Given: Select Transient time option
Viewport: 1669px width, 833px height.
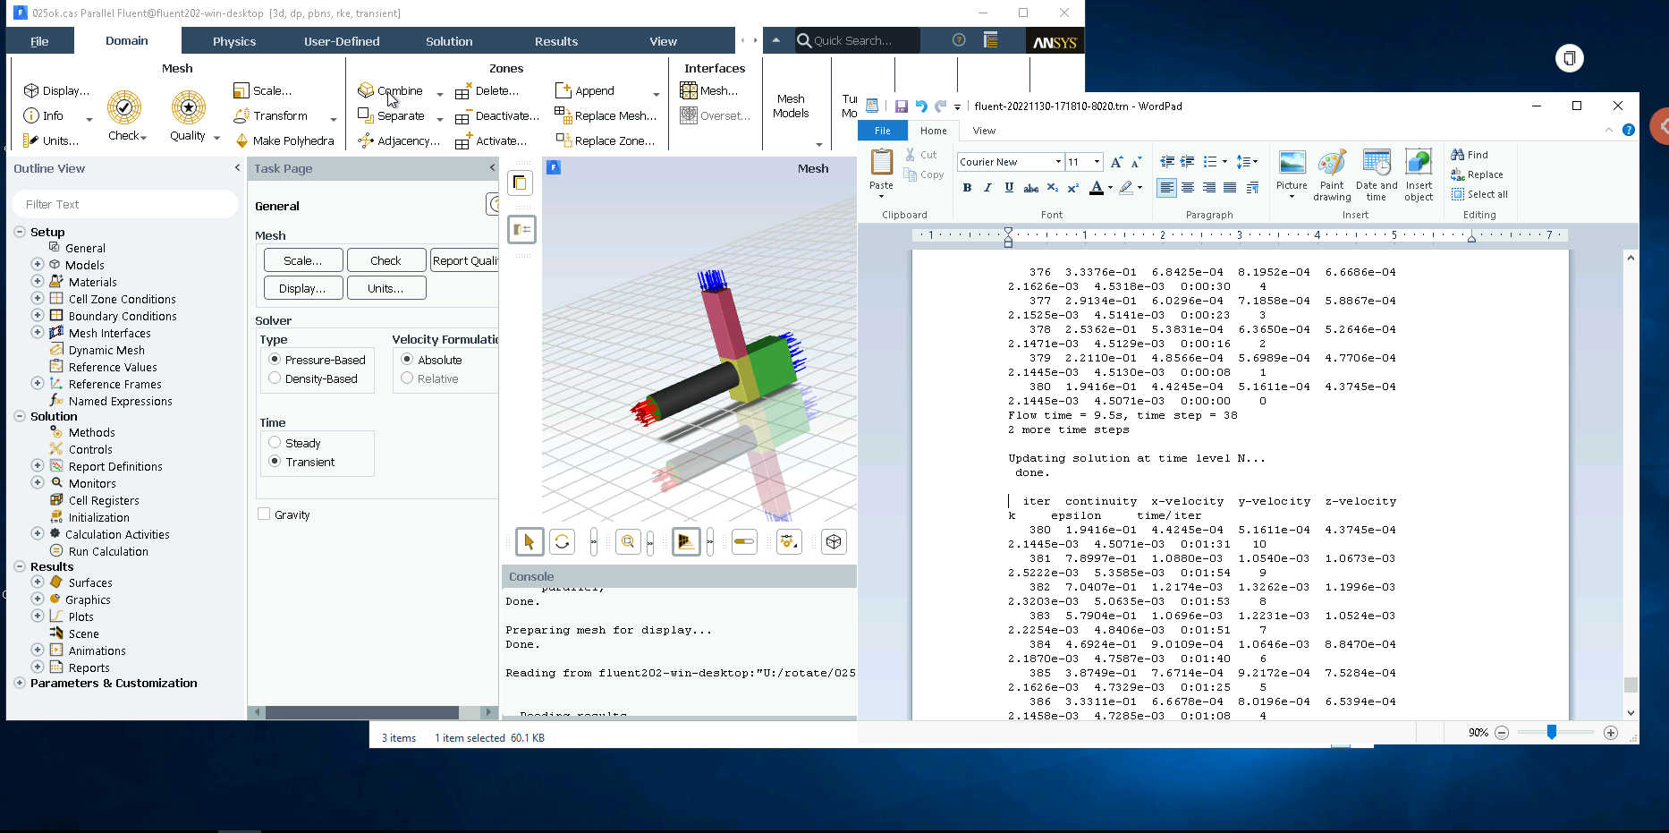Looking at the screenshot, I should pos(275,462).
